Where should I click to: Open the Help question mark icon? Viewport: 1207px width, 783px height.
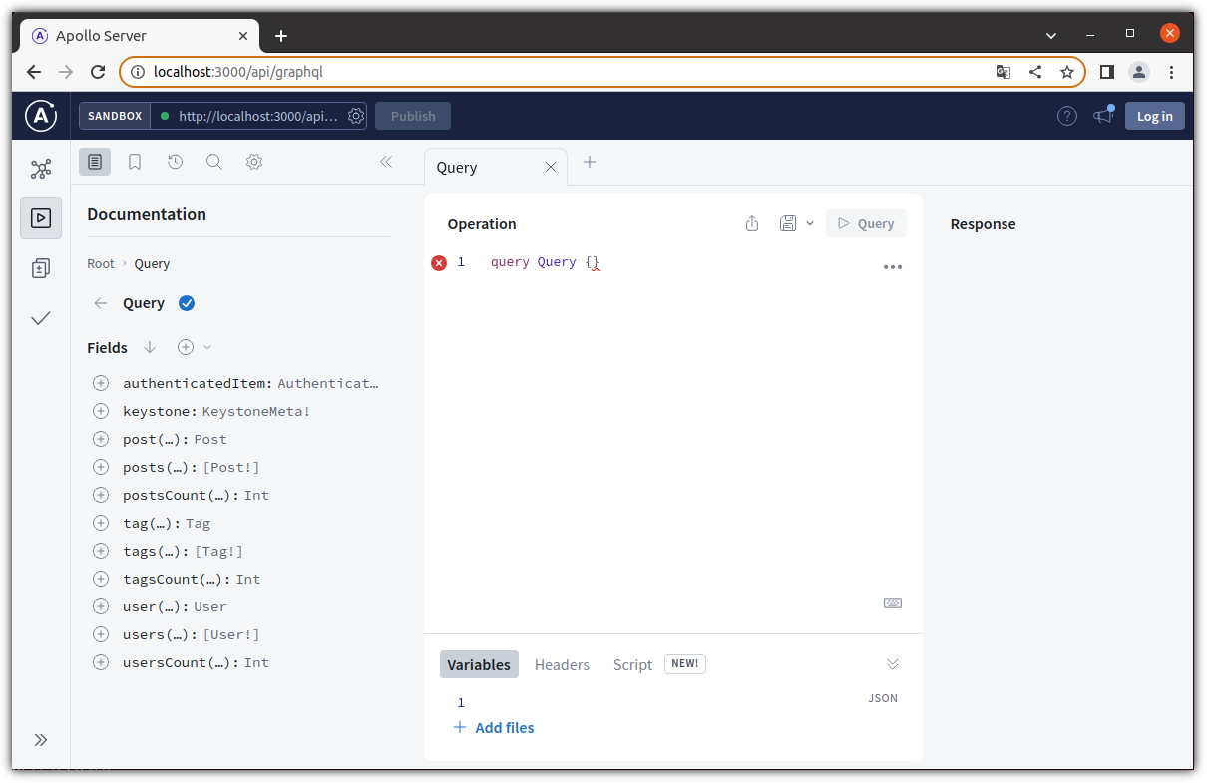(x=1067, y=116)
